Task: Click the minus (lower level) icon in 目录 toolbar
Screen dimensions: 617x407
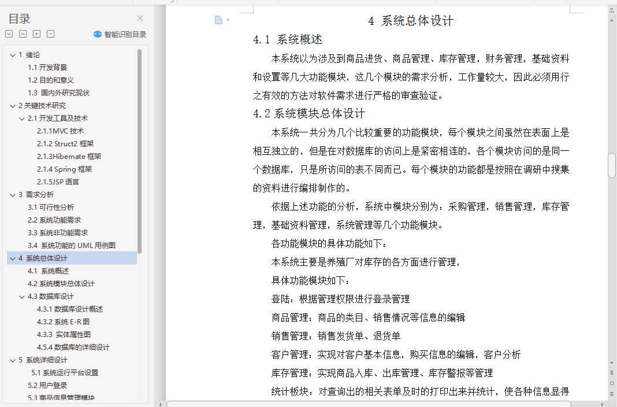Action: click(50, 34)
